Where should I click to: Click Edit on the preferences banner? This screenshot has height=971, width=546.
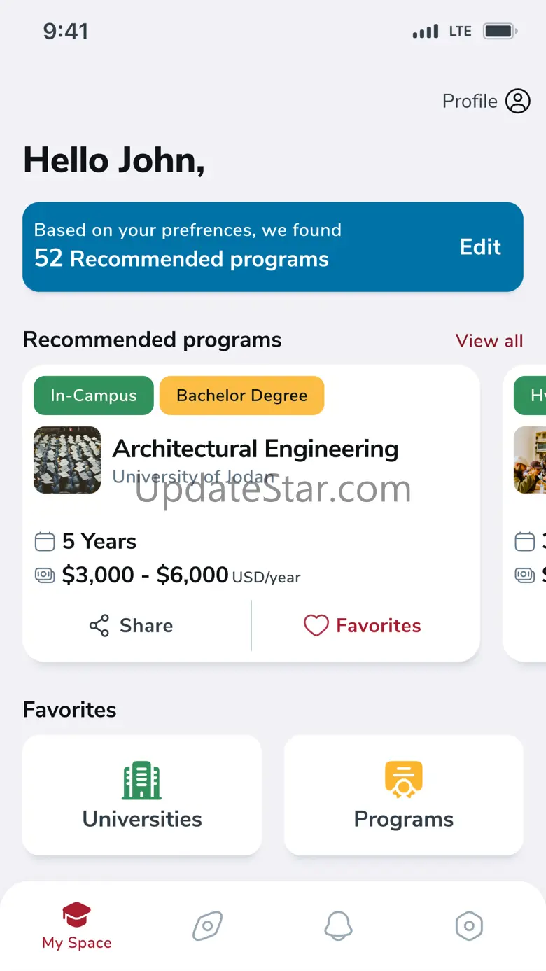click(x=480, y=247)
